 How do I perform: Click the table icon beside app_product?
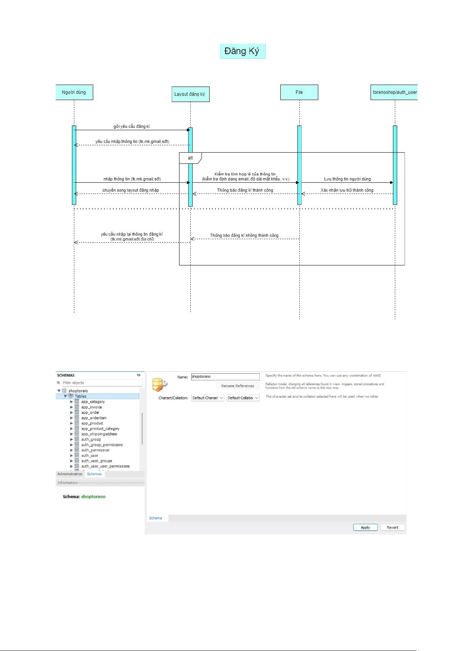(x=77, y=423)
